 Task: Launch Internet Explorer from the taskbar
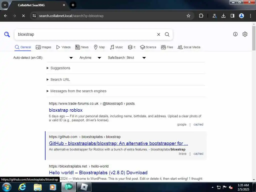tap(22, 187)
